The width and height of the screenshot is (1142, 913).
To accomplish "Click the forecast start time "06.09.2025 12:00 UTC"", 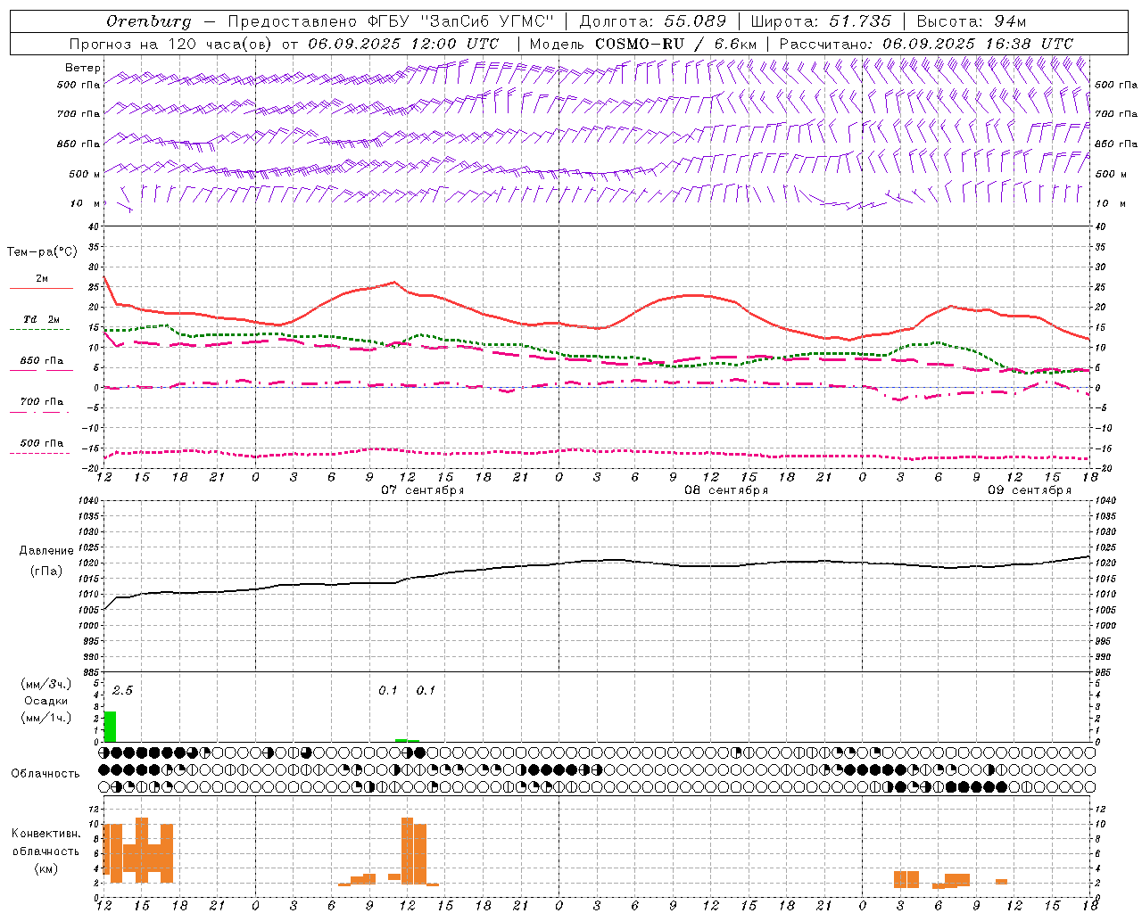I will tap(403, 44).
